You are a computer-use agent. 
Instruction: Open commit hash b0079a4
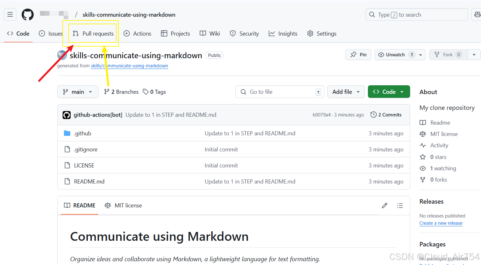(322, 115)
